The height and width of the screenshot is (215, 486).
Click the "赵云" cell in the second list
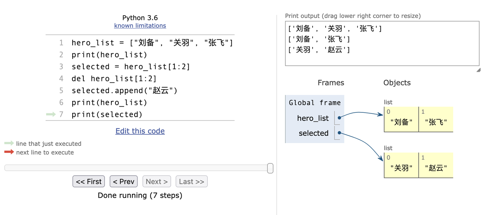436,165
